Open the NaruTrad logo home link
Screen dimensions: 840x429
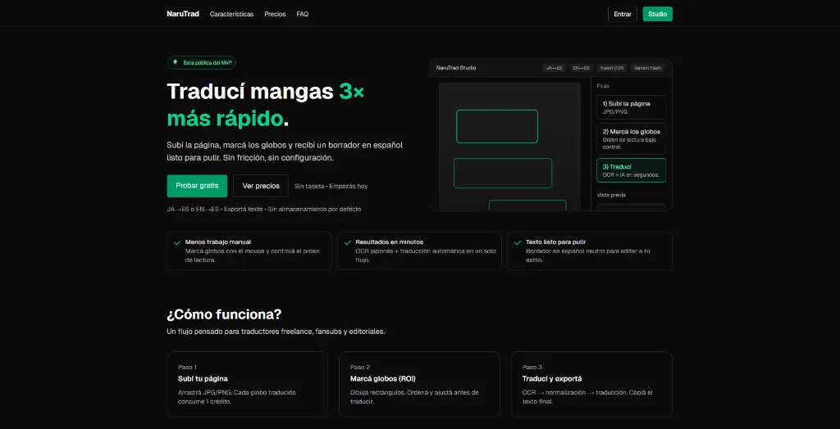pyautogui.click(x=183, y=14)
